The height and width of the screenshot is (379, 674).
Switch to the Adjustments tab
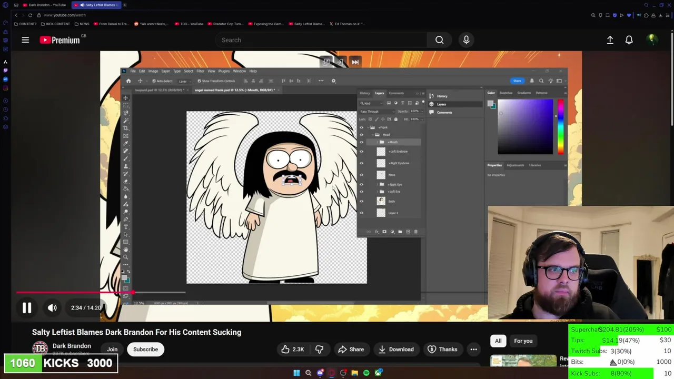tap(515, 165)
